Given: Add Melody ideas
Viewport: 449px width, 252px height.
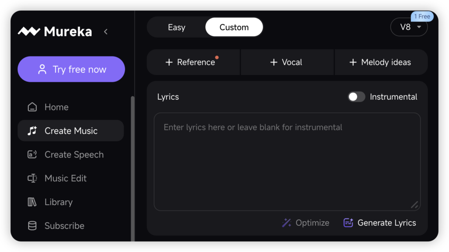Looking at the screenshot, I should [x=381, y=62].
